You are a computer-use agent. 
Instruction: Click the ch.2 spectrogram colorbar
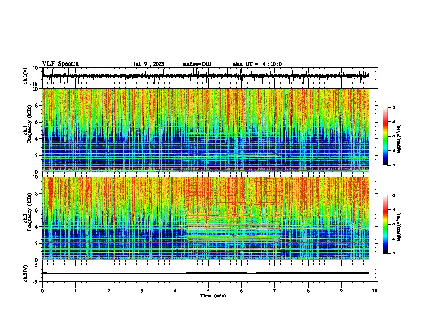tap(385, 224)
